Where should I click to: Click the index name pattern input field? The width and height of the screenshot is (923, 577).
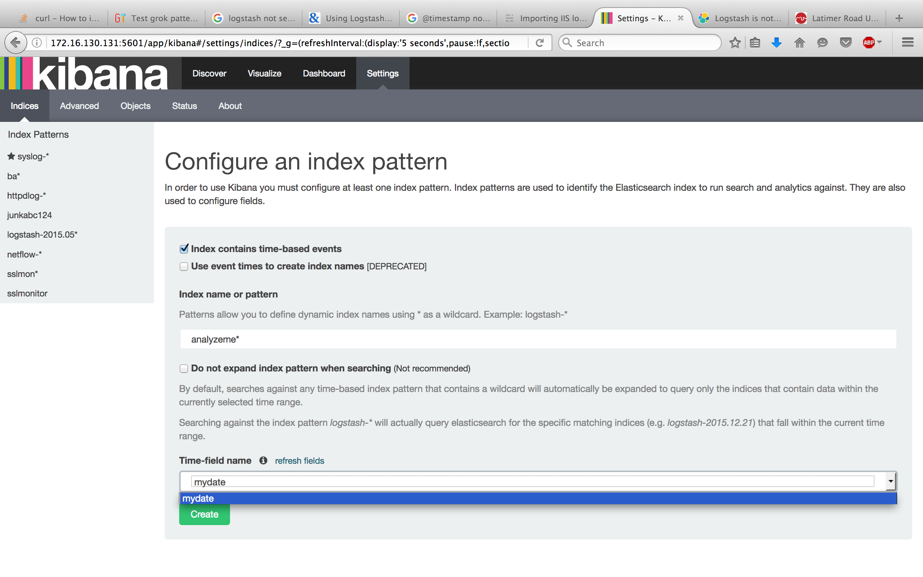(x=538, y=339)
